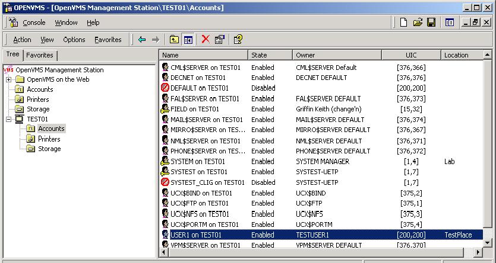Click the console icon left of Console menu

(x=13, y=23)
